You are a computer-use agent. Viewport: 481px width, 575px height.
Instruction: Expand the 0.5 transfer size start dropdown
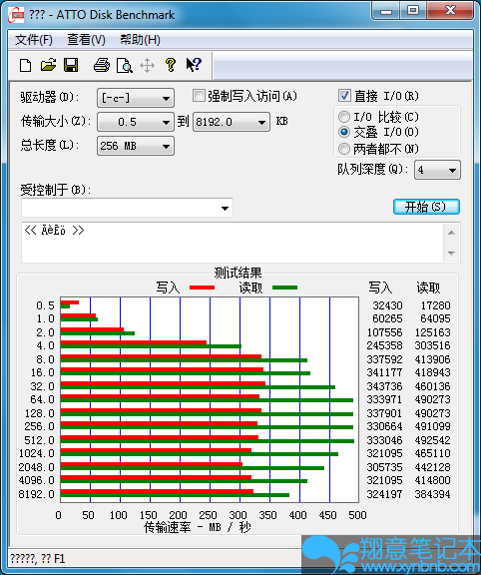coord(136,122)
